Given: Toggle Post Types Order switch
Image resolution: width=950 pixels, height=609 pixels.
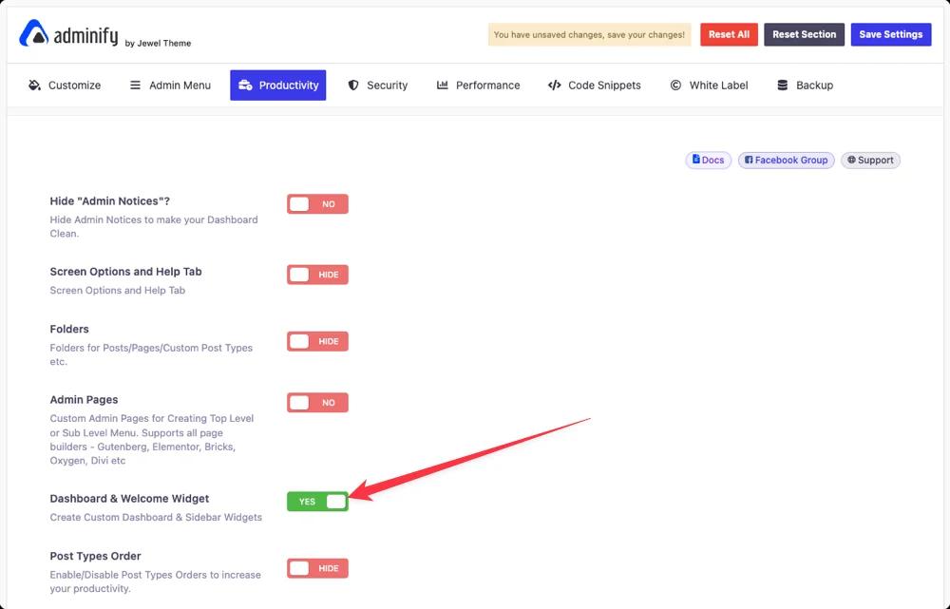Looking at the screenshot, I should coord(317,568).
